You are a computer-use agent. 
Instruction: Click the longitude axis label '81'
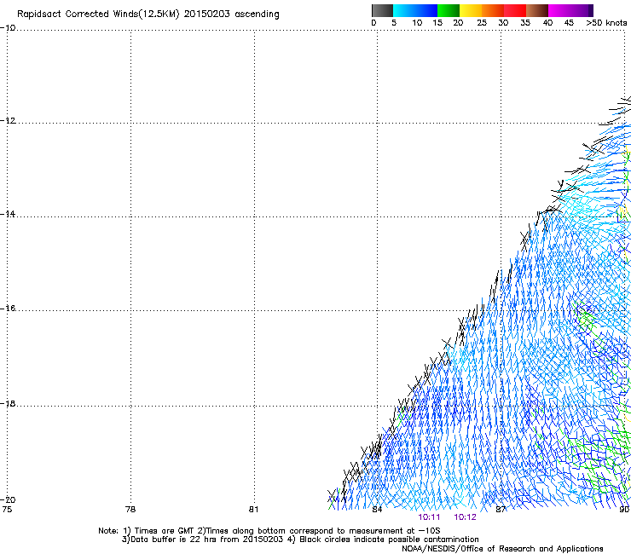(x=253, y=510)
